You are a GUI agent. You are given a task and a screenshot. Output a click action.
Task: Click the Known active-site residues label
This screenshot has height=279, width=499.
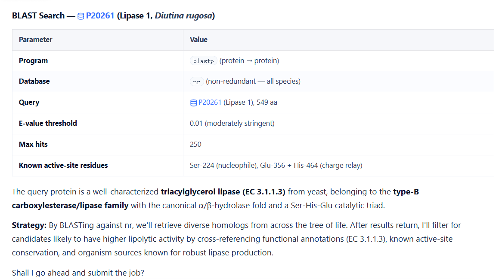coord(63,165)
